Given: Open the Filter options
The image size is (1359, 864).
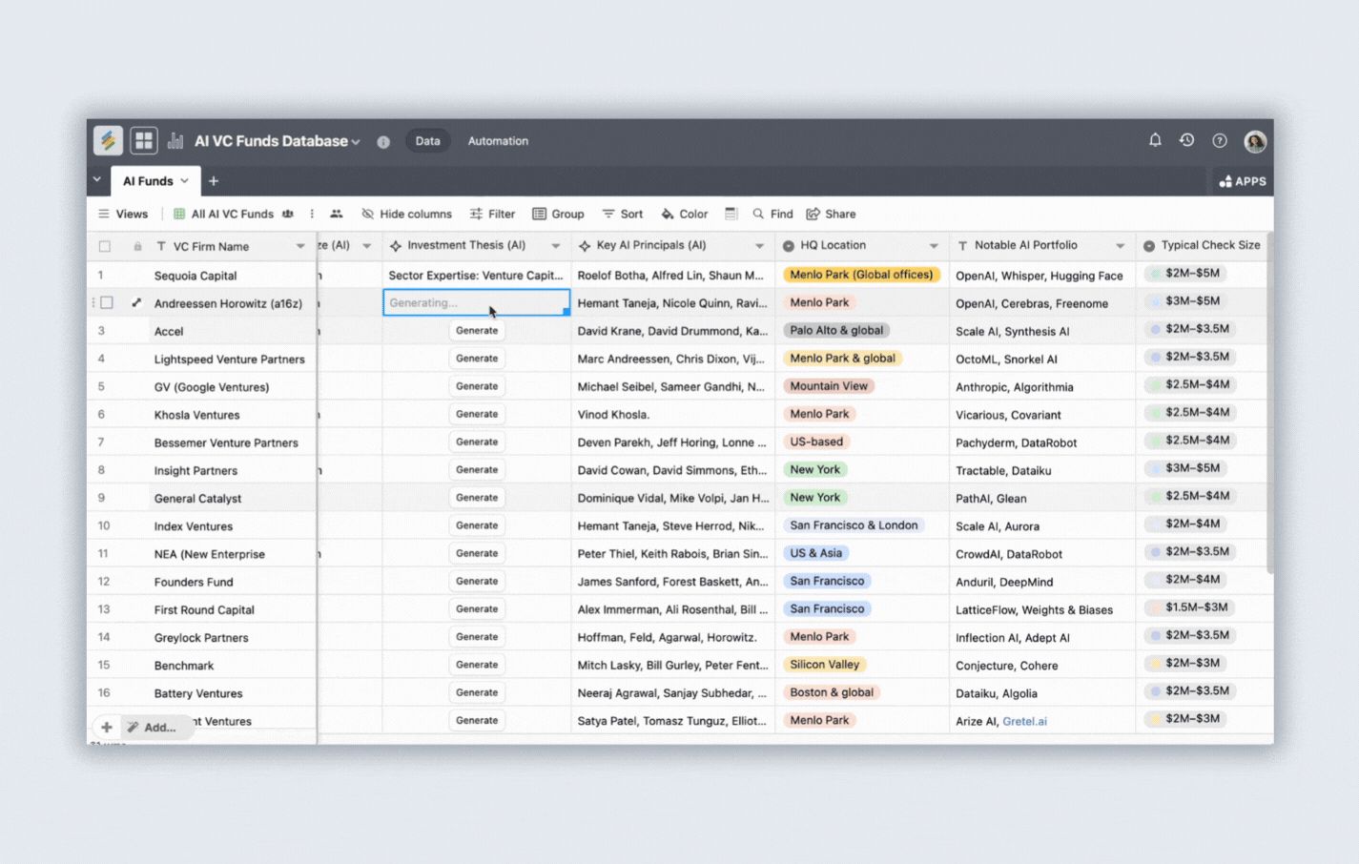Looking at the screenshot, I should [492, 214].
